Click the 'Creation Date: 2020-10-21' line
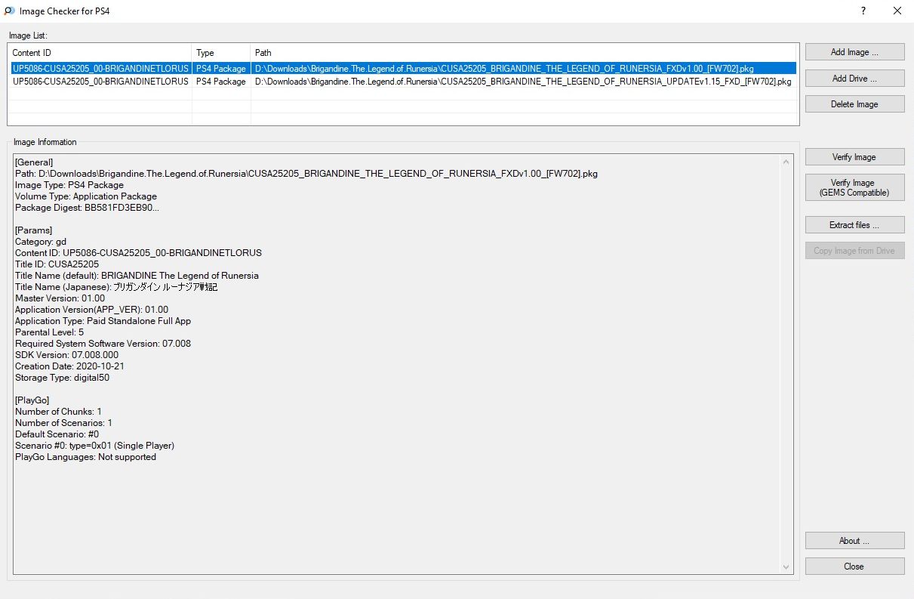The image size is (914, 599). pyautogui.click(x=70, y=366)
